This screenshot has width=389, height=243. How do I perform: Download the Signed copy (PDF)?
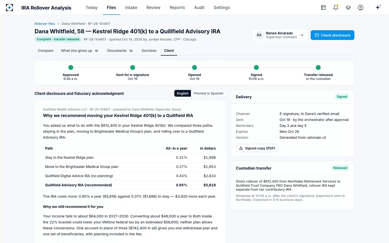257,148
